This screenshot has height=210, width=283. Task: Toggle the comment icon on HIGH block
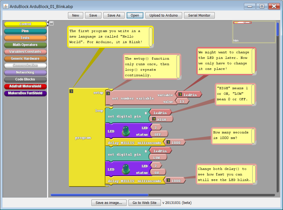[x=154, y=119]
